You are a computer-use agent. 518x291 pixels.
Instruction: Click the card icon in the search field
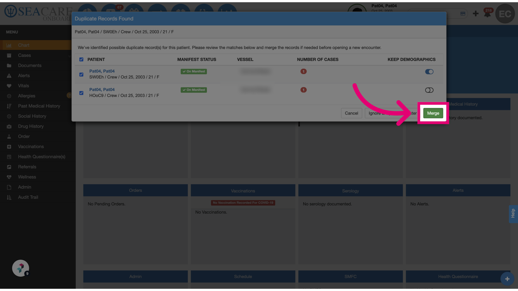[x=463, y=13]
